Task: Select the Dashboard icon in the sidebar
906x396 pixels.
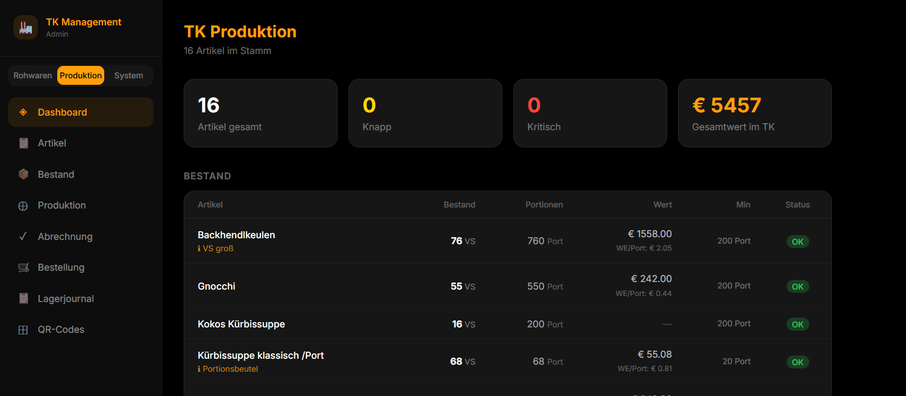Action: pyautogui.click(x=23, y=112)
